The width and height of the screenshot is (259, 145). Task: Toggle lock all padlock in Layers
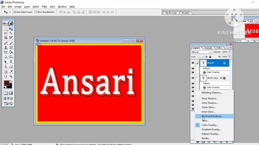[x=210, y=57]
